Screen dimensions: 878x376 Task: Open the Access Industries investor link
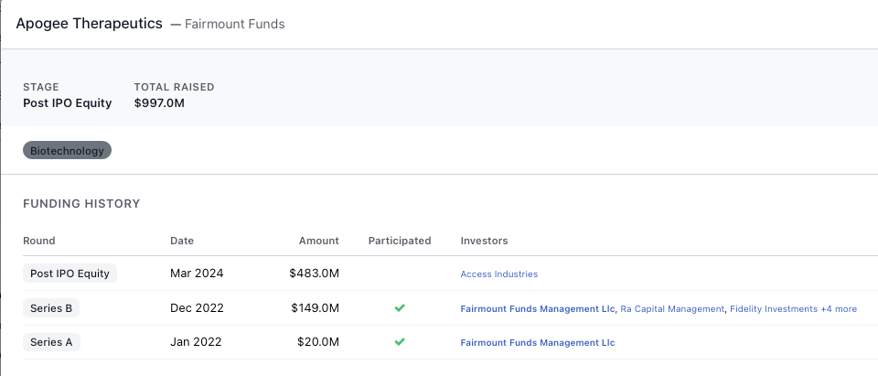[x=499, y=274]
